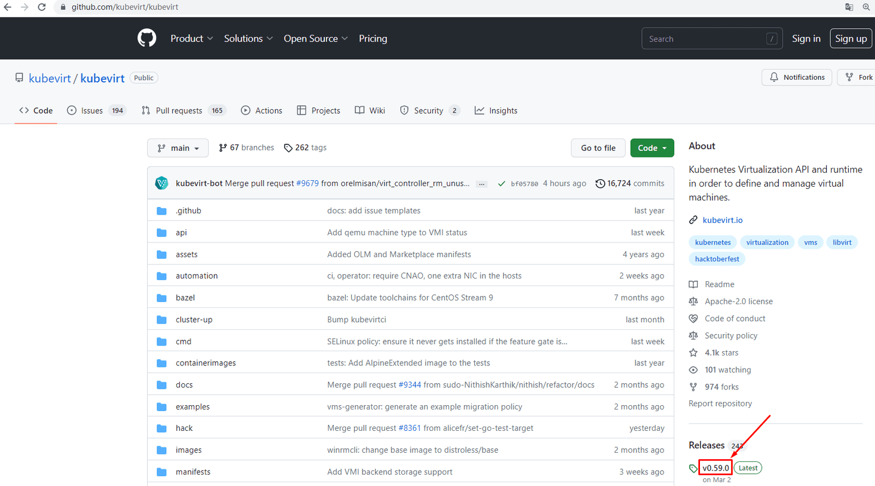Click the Releases heading link
Screen dimensions: 875x486
click(x=707, y=445)
